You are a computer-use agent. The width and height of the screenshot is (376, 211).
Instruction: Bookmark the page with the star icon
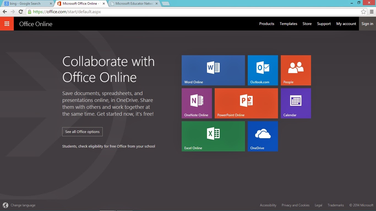[x=363, y=12]
